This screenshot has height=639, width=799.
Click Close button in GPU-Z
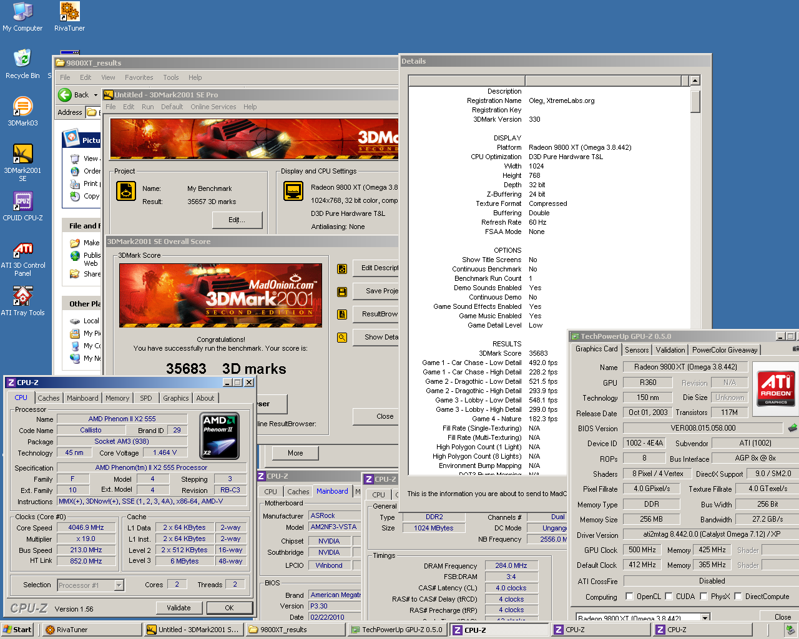click(x=783, y=617)
